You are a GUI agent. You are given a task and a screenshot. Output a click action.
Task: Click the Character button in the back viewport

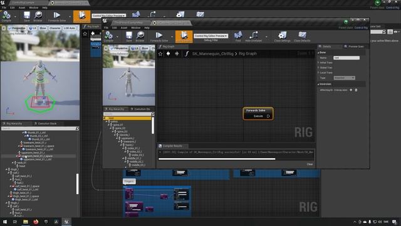pyautogui.click(x=55, y=28)
